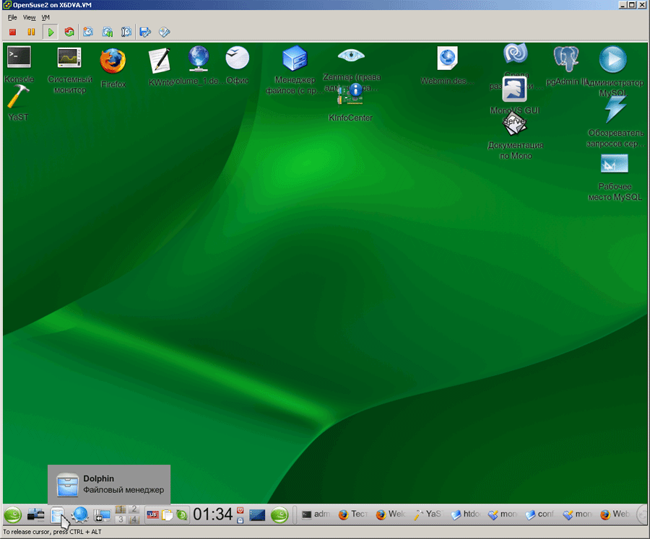
Task: Launch Firefox from the desktop
Action: click(113, 68)
